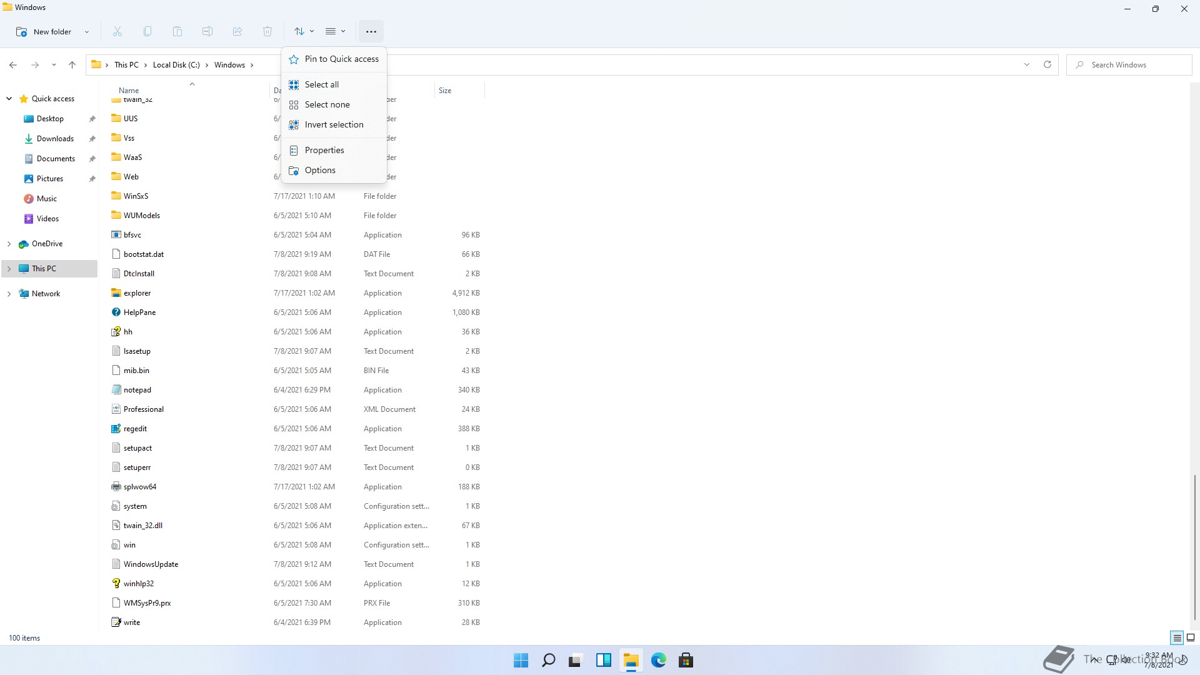Image resolution: width=1200 pixels, height=675 pixels.
Task: Open taskbar Search
Action: pyautogui.click(x=548, y=660)
